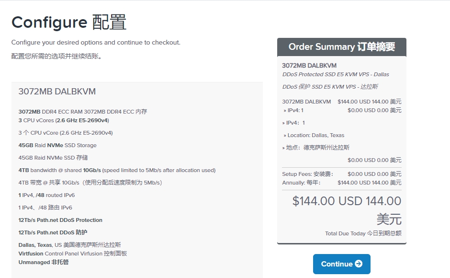Click the 3 CPU vCores specification line
The width and height of the screenshot is (450, 278).
click(x=63, y=120)
